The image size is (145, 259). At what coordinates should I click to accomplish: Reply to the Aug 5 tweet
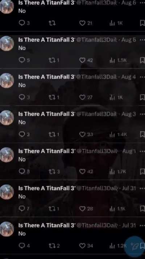click(x=22, y=60)
